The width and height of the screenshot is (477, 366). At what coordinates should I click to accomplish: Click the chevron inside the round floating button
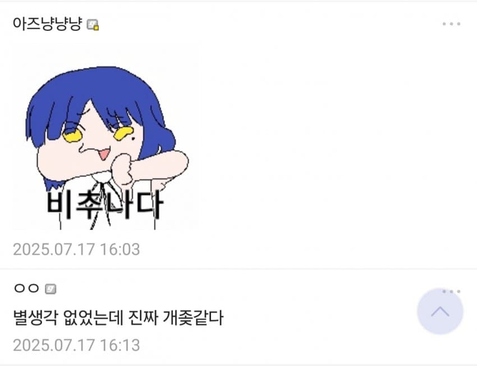coord(440,312)
